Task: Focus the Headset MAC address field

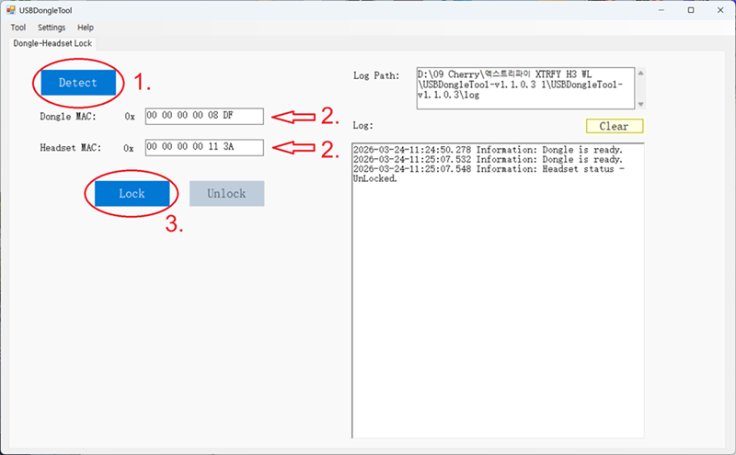Action: pyautogui.click(x=204, y=147)
